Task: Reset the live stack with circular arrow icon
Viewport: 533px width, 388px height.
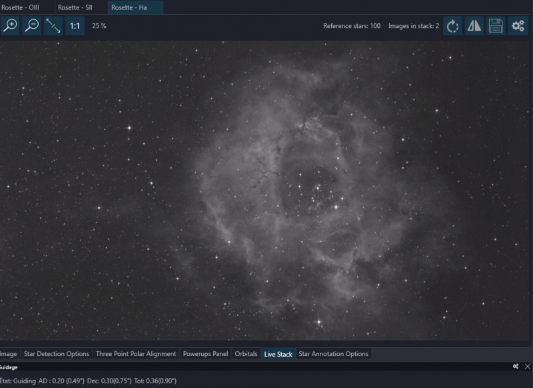Action: point(452,25)
